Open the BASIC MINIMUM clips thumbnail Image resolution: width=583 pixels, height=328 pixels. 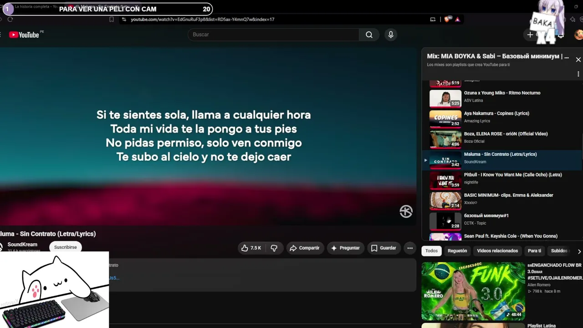click(x=445, y=201)
